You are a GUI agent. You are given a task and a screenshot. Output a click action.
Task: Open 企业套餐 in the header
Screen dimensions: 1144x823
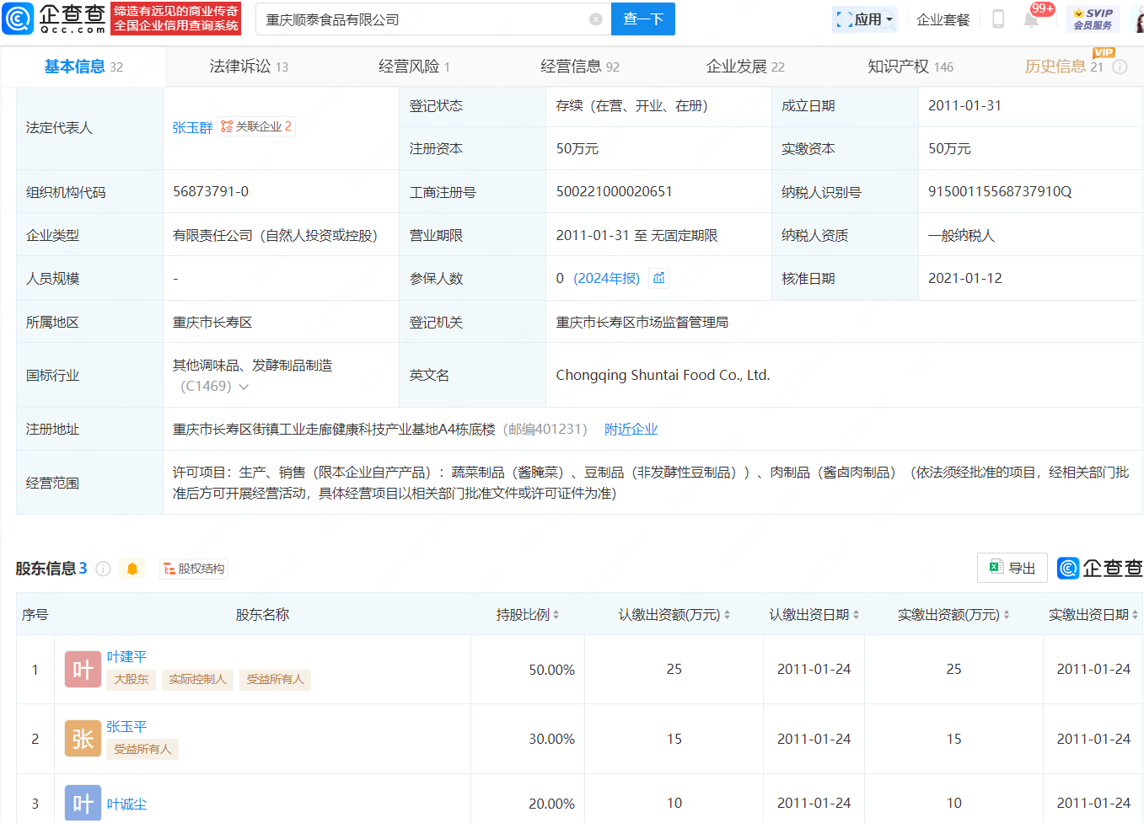tap(943, 19)
